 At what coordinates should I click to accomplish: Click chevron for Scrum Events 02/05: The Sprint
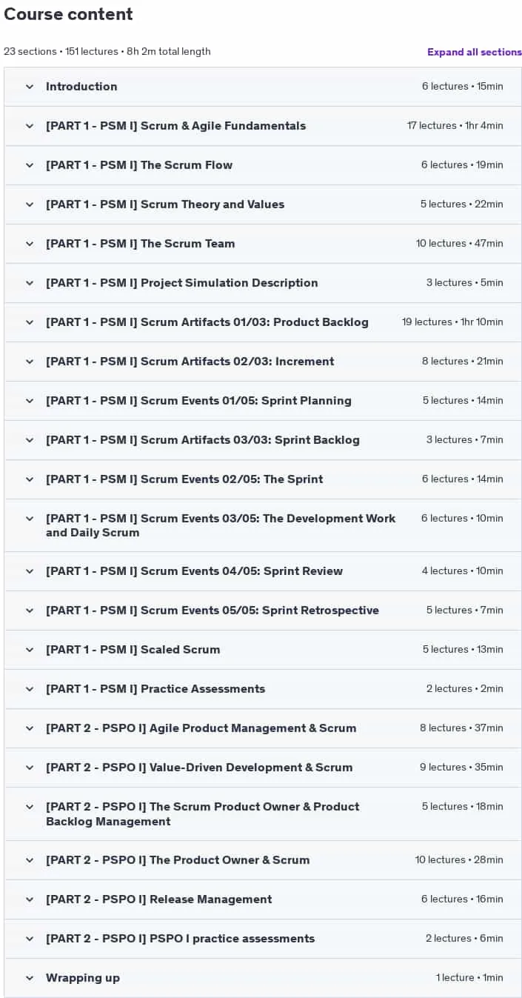coord(30,479)
